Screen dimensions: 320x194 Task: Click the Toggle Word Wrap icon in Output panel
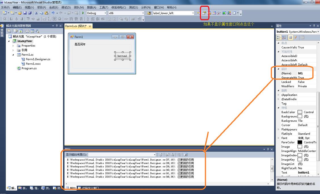185,155
